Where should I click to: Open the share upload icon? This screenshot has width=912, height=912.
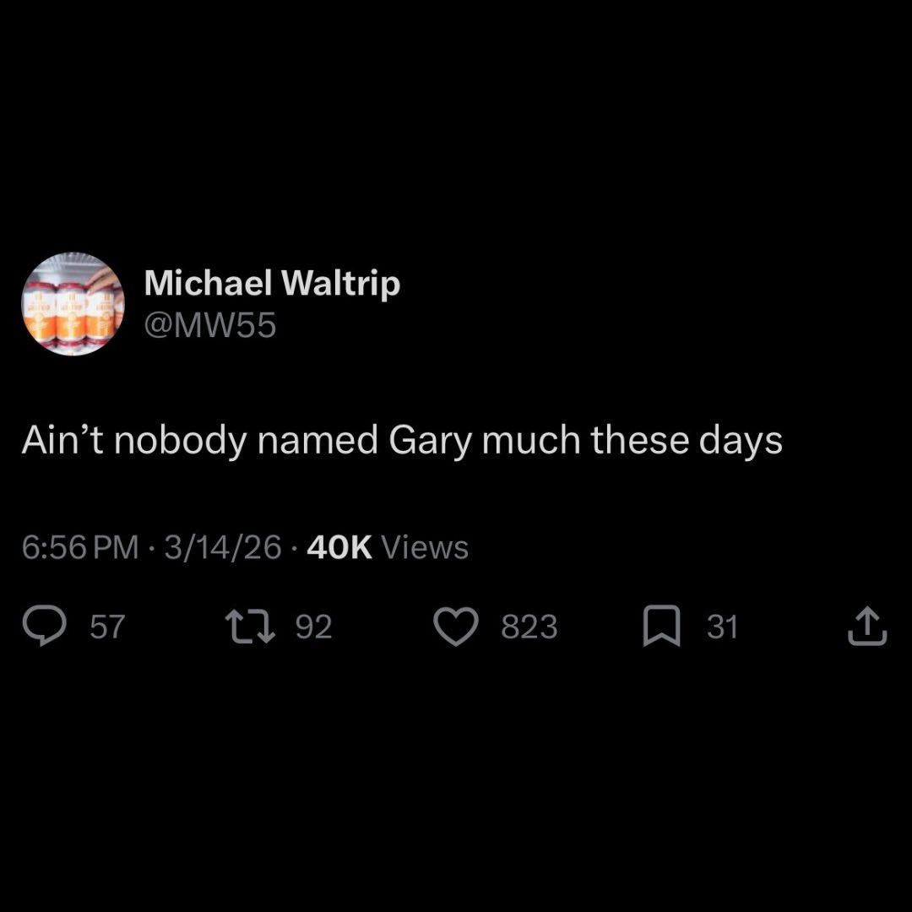[x=867, y=626]
